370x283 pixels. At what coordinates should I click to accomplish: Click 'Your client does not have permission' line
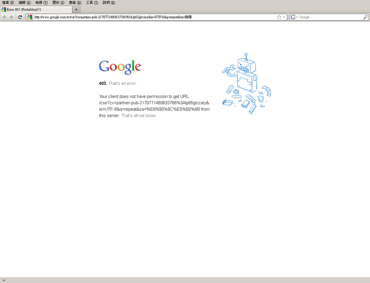coord(144,97)
